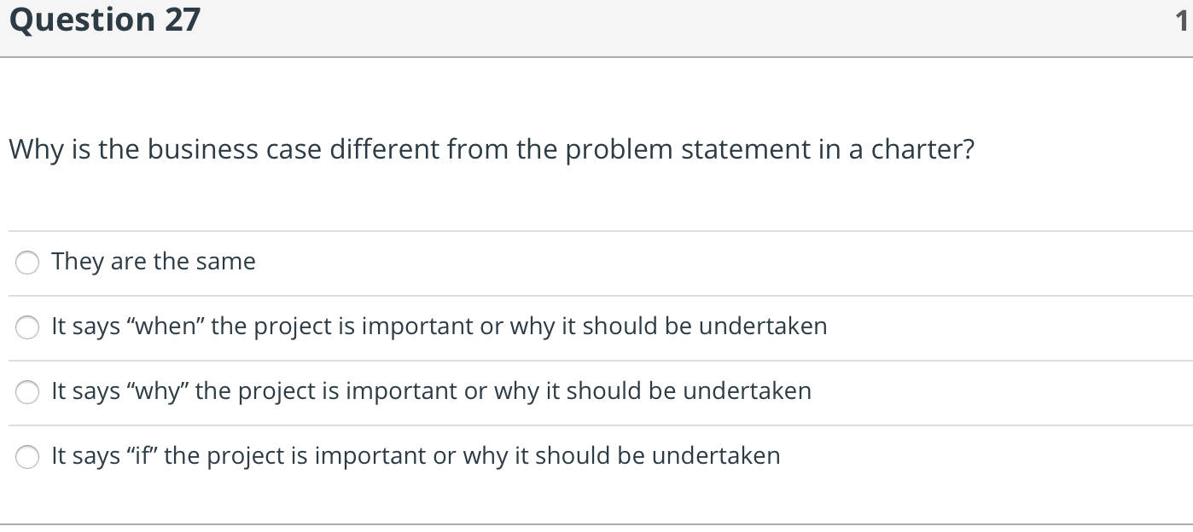The height and width of the screenshot is (532, 1193).
Task: Click the empty circle beside the last answer
Action: [26, 457]
